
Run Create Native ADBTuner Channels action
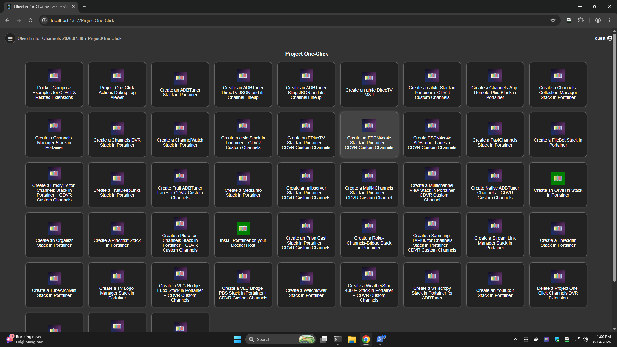click(x=495, y=185)
